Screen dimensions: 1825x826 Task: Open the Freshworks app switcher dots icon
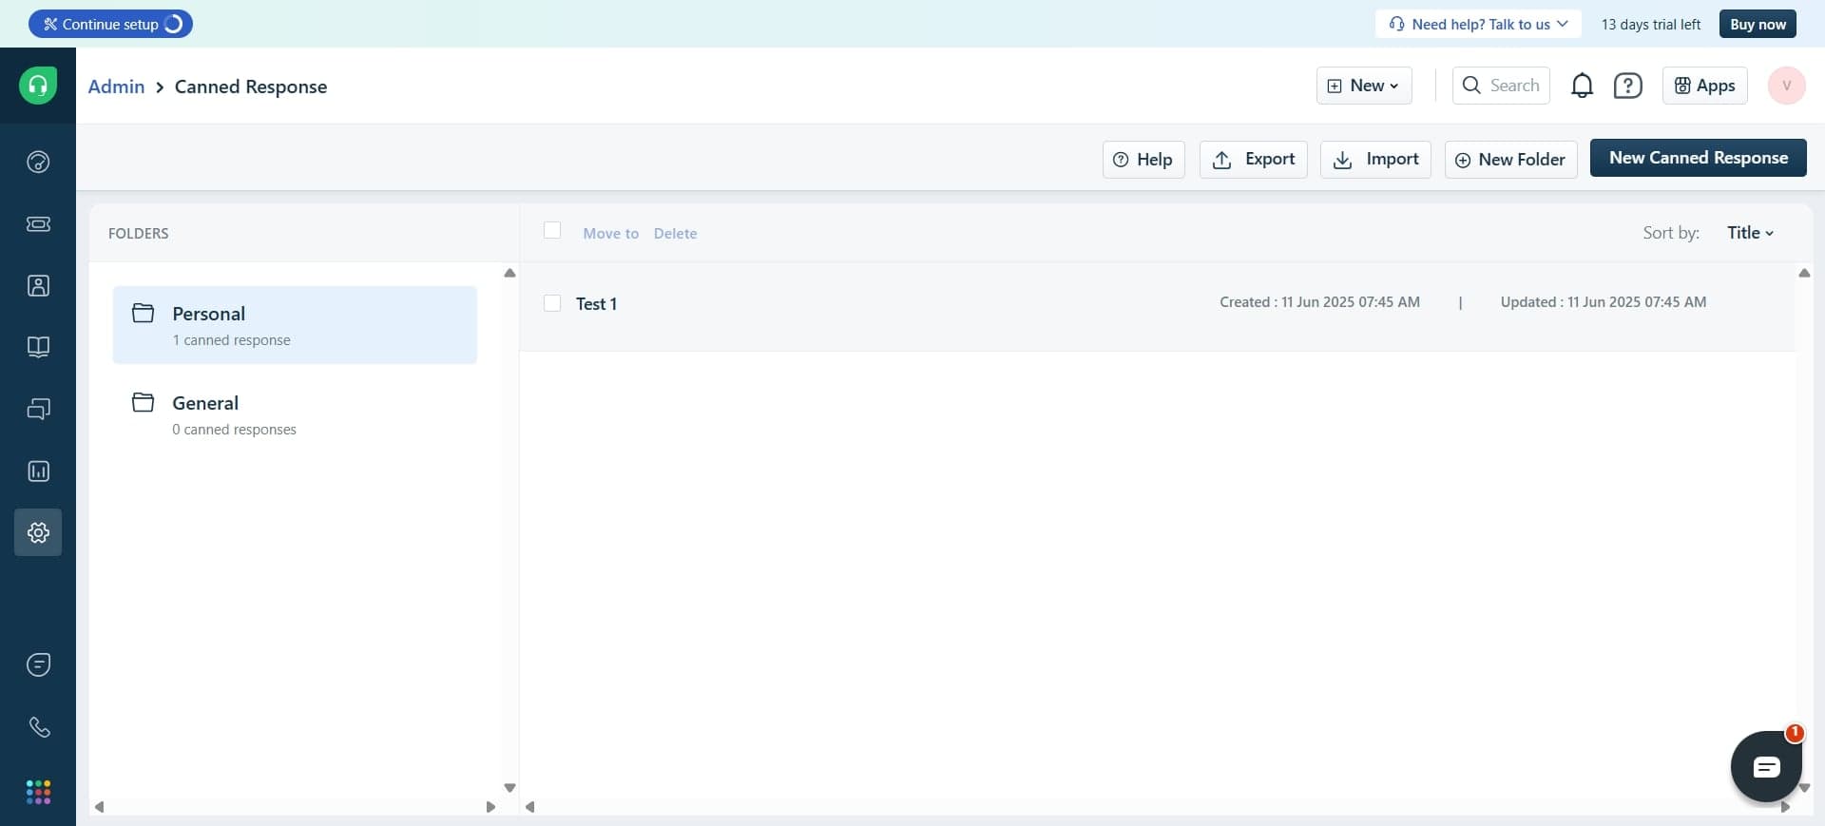coord(38,792)
